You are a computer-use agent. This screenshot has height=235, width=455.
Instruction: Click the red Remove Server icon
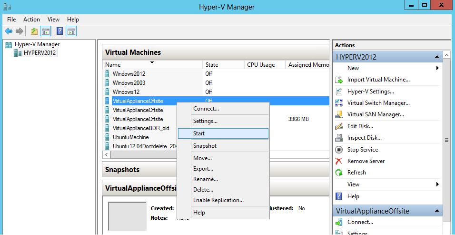(339, 161)
